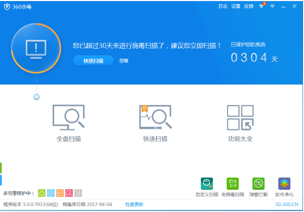This screenshot has width=304, height=212.
Task: Open 反馈 feedback
Action: coord(248,7)
